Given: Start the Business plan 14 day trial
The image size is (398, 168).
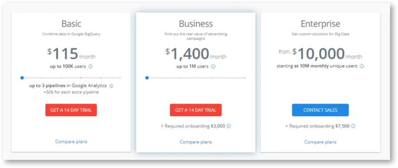Looking at the screenshot, I should click(x=196, y=110).
